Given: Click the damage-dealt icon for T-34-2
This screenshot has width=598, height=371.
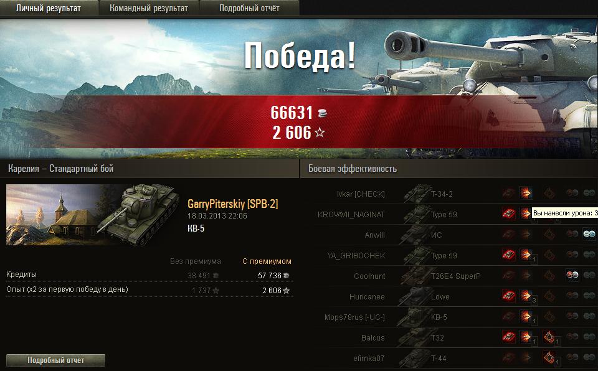Looking at the screenshot, I should (526, 193).
